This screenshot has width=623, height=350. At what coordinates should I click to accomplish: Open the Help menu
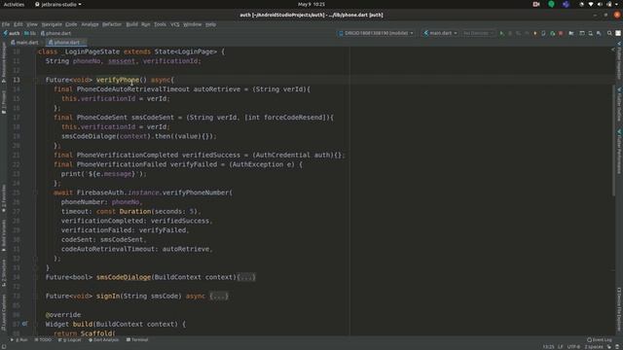click(x=210, y=24)
